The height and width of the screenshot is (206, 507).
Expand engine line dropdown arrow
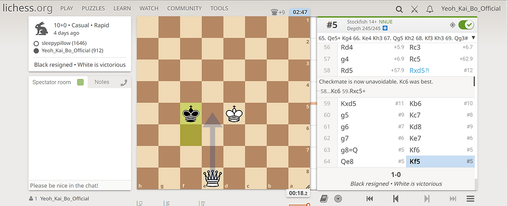(x=473, y=38)
